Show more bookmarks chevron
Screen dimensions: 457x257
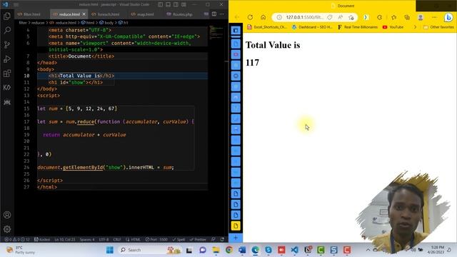[415, 27]
